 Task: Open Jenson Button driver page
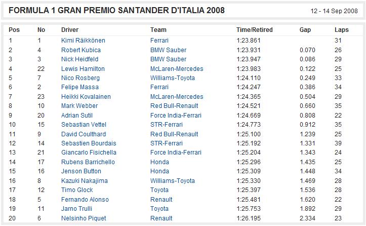(x=81, y=171)
